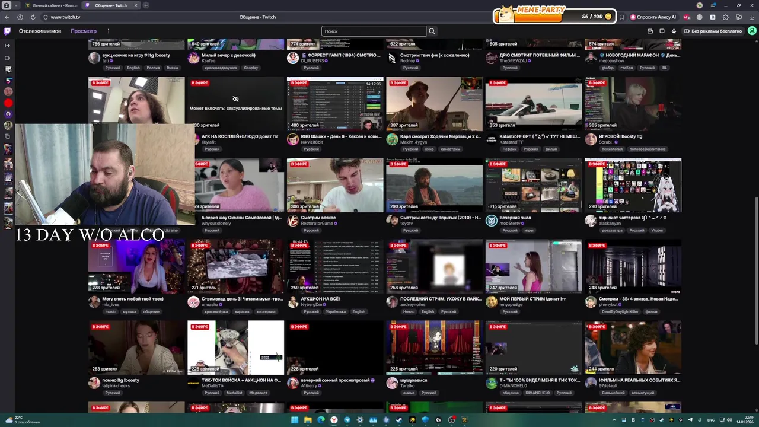Bookmark this page icon in address bar
The width and height of the screenshot is (759, 427).
pos(621,17)
